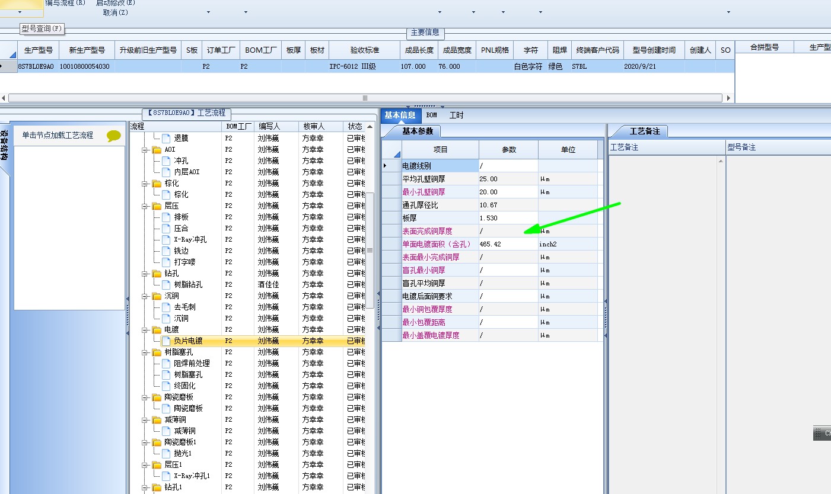Image resolution: width=831 pixels, height=494 pixels.
Task: Collapse the 钻孔1 tree node
Action: pos(145,487)
